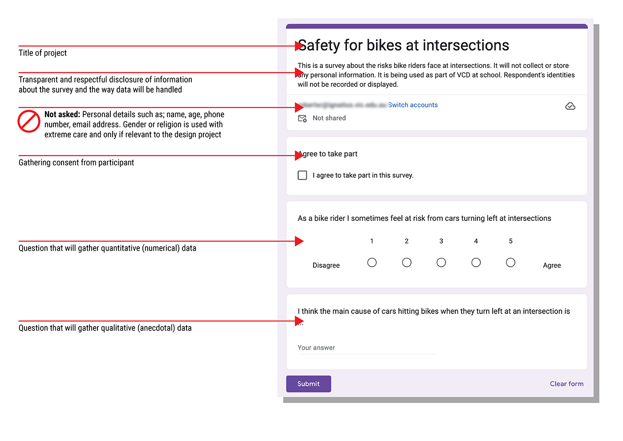Click the blurred email address
623x441 pixels.
343,105
